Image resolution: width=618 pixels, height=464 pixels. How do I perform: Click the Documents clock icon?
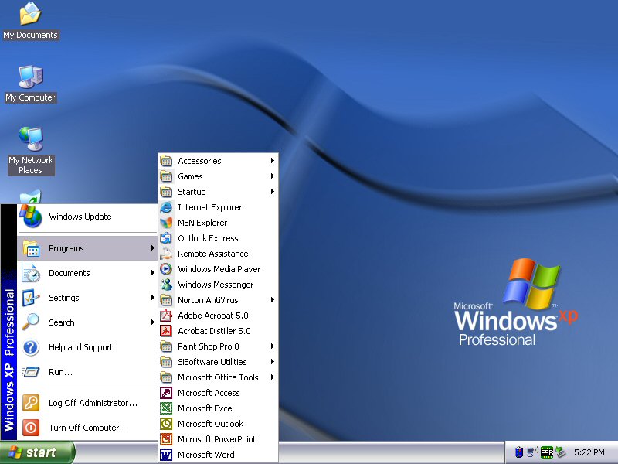click(31, 273)
